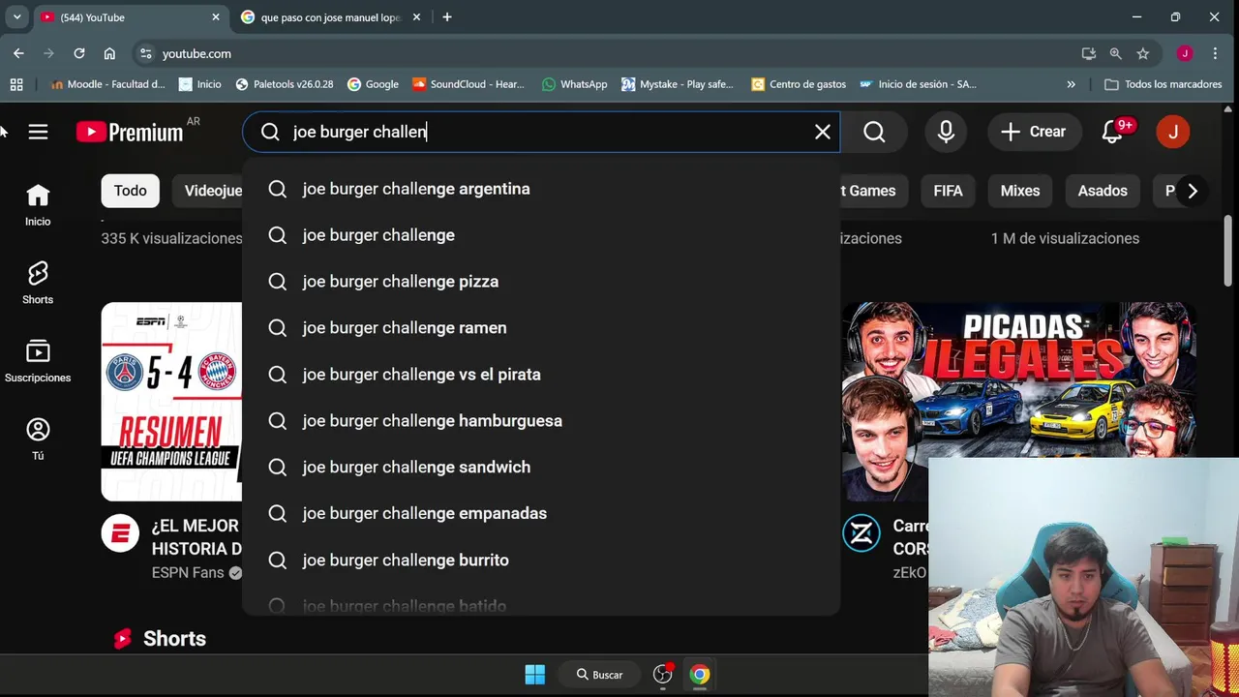Expand hidden bookmarks with double chevron
The height and width of the screenshot is (697, 1239).
[x=1071, y=84]
